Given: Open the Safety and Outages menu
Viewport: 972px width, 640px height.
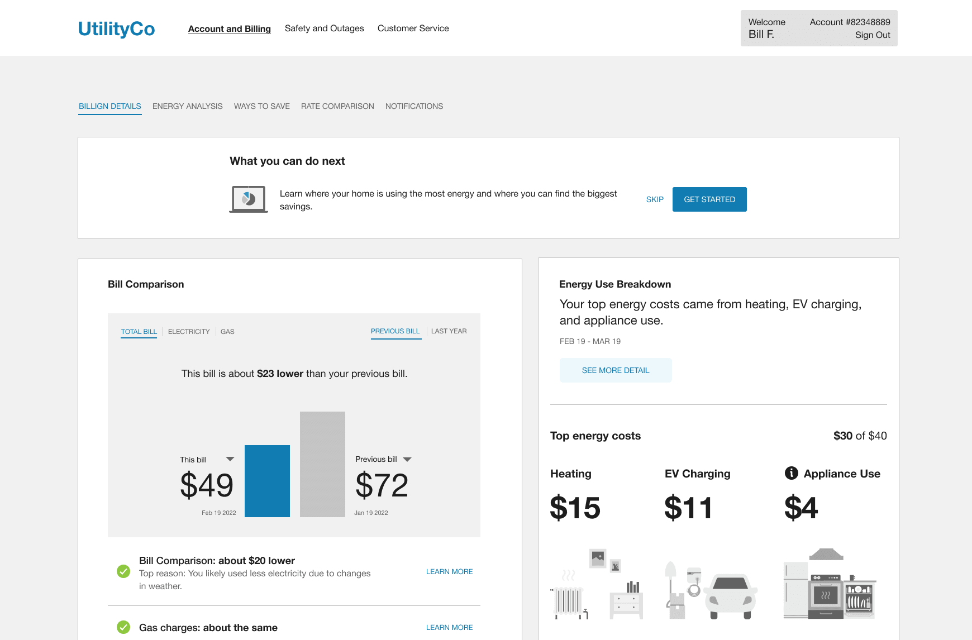Looking at the screenshot, I should [x=324, y=28].
